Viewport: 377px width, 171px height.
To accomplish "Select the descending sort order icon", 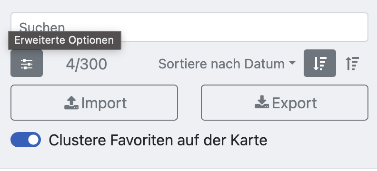I will [320, 63].
